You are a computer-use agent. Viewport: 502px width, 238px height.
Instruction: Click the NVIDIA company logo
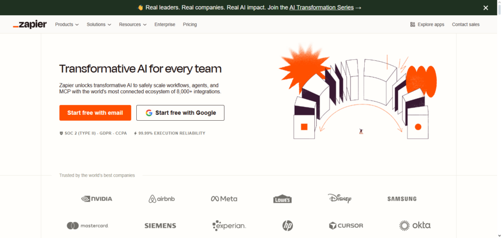[x=97, y=199]
